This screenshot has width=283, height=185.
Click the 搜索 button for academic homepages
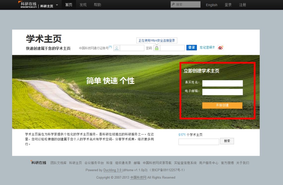pyautogui.click(x=227, y=141)
